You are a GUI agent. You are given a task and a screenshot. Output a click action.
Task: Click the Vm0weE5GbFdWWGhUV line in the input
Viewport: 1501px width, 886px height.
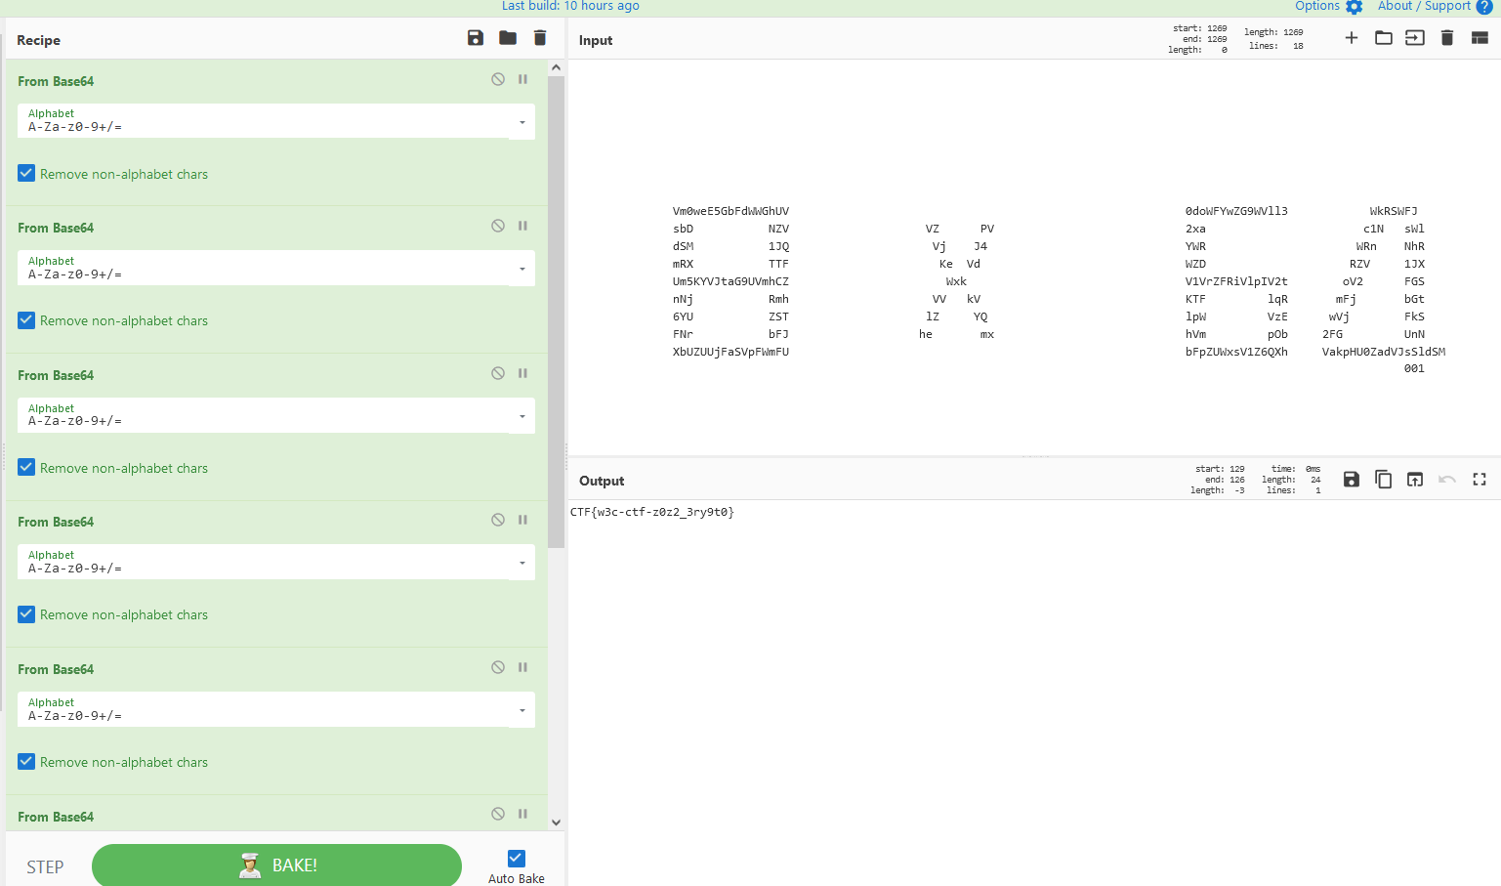pos(730,211)
